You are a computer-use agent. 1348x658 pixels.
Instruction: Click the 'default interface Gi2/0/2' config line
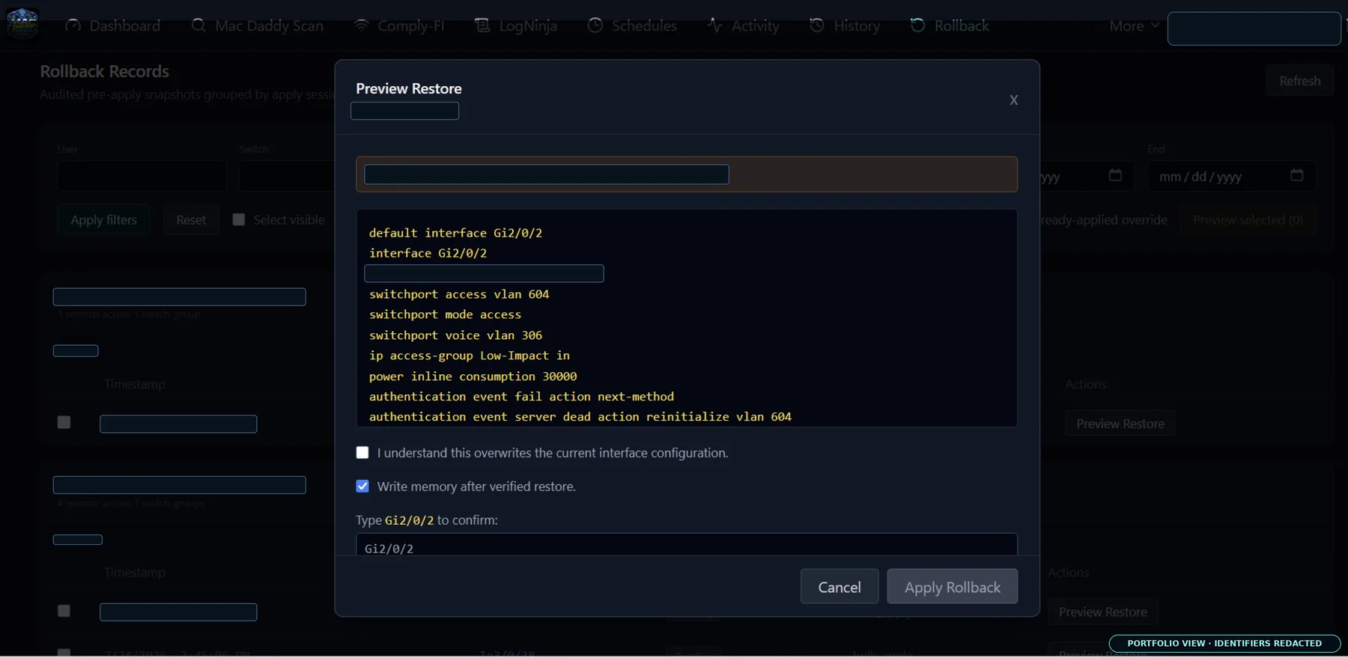coord(455,233)
